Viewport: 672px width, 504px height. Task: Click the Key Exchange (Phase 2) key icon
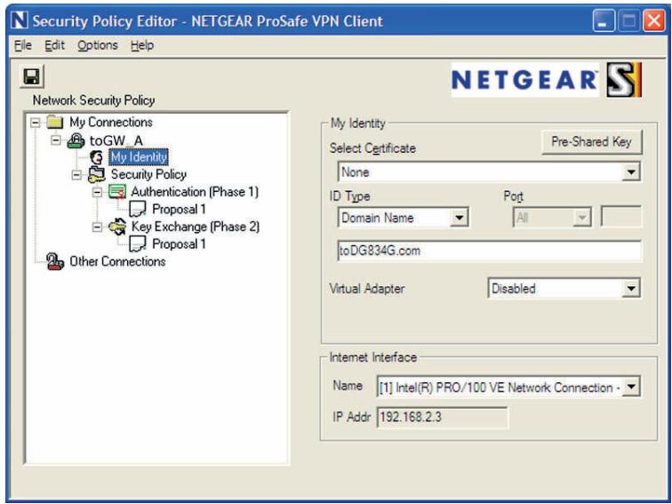(x=117, y=227)
